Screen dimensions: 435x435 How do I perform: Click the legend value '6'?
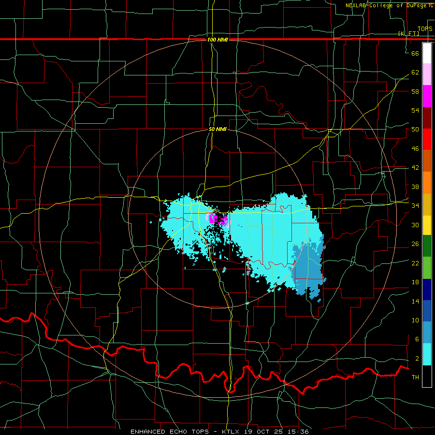click(417, 339)
